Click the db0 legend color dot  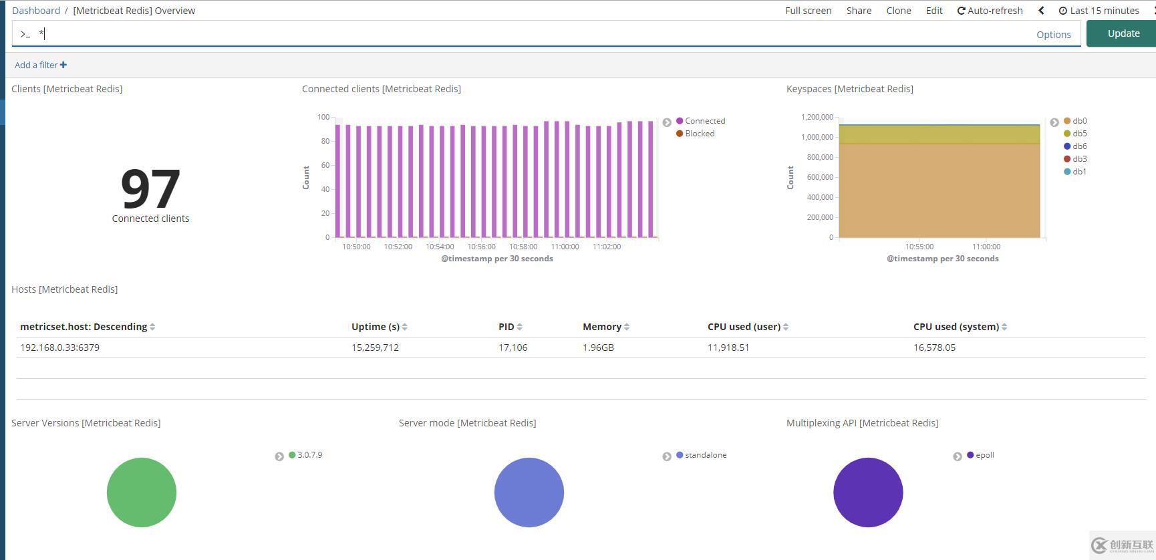(x=1067, y=121)
